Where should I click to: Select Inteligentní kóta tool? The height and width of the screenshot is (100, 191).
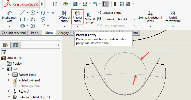pos(10,17)
